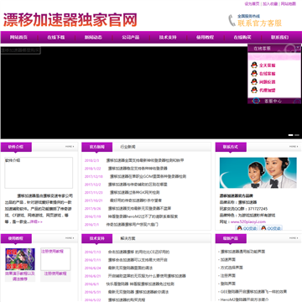Image resolution: width=302 pixels, height=302 pixels.
Task: Click the 网站地图 link at top right
Action: tap(288, 4)
